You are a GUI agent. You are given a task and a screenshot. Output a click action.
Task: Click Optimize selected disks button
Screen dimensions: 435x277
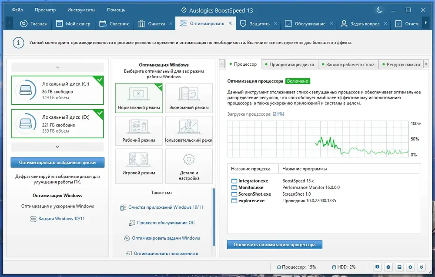(x=57, y=163)
